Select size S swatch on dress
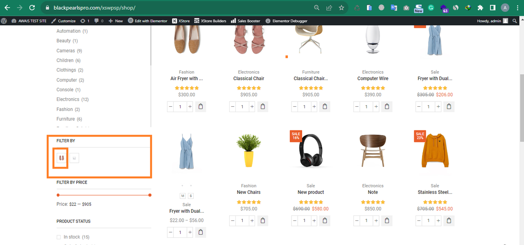The width and height of the screenshot is (524, 245). [x=191, y=196]
